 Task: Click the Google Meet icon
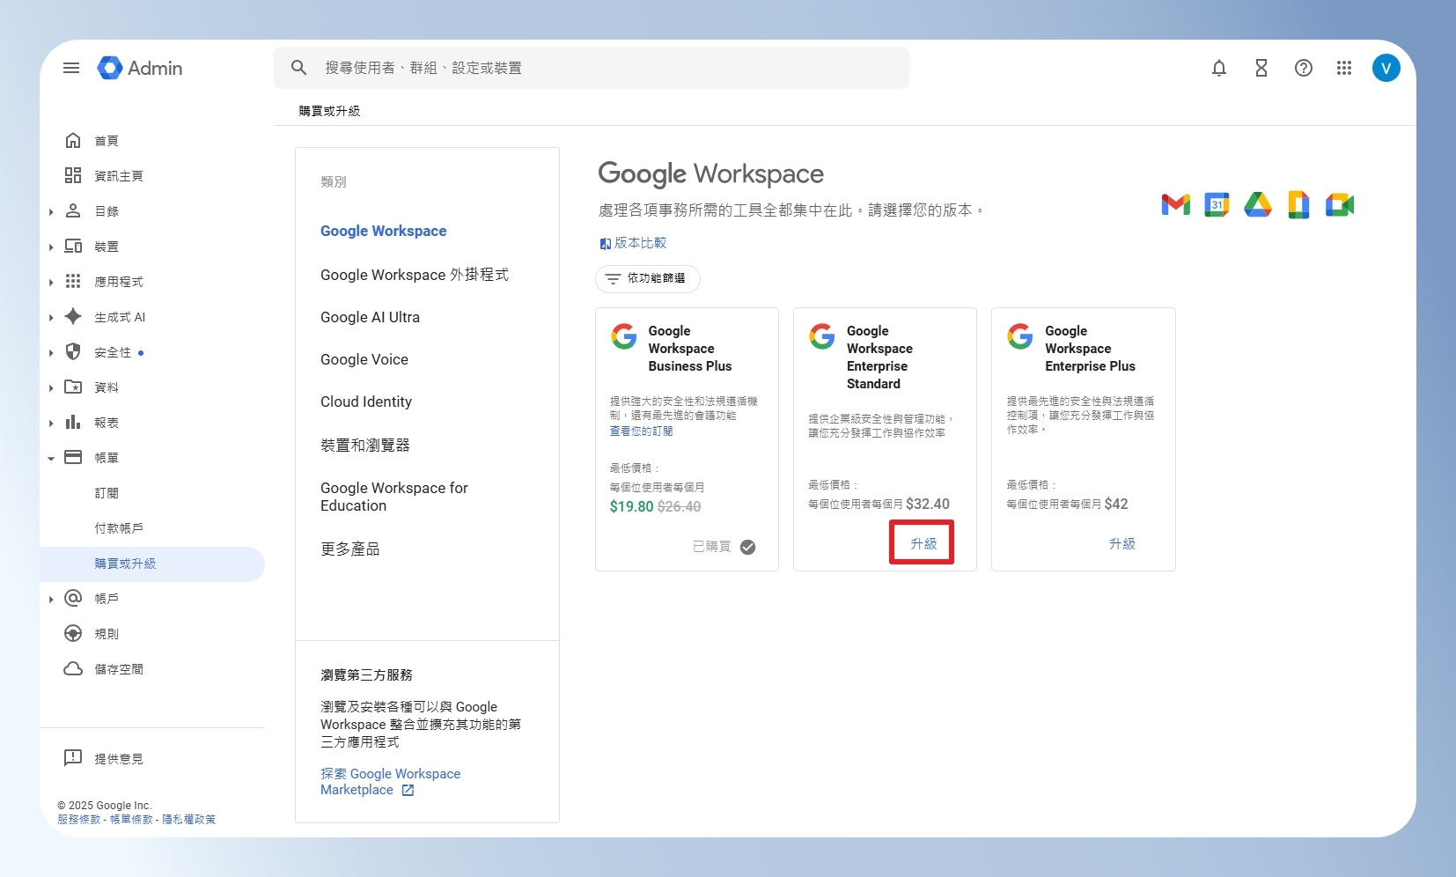pos(1340,204)
